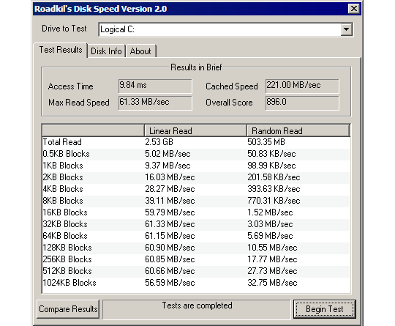Click the 770.31 KB/sec random read value

pyautogui.click(x=274, y=201)
